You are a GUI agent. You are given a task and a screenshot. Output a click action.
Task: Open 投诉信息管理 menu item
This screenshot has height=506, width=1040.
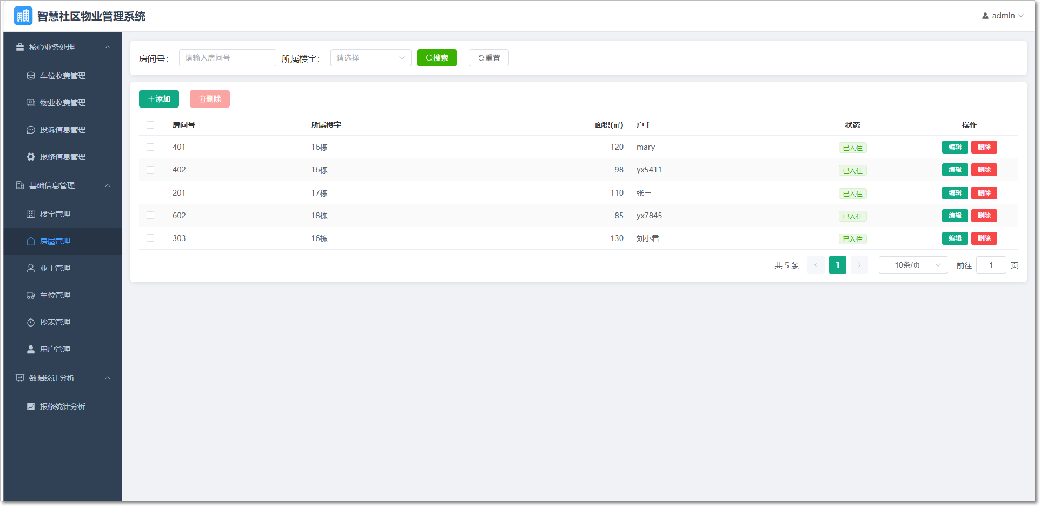63,130
